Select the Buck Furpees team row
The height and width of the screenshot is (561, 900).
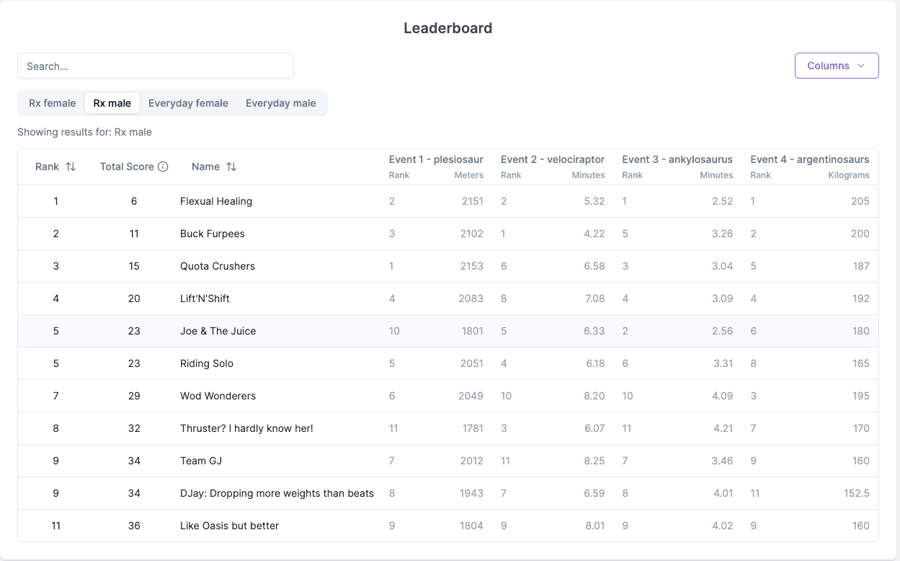tap(448, 234)
